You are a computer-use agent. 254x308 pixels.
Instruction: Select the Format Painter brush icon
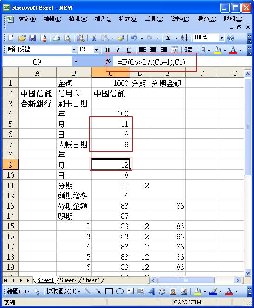[121, 38]
